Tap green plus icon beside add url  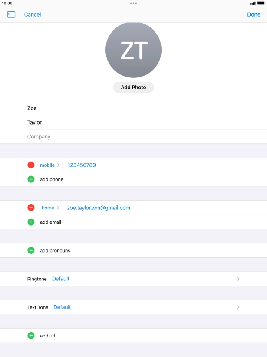click(x=31, y=336)
